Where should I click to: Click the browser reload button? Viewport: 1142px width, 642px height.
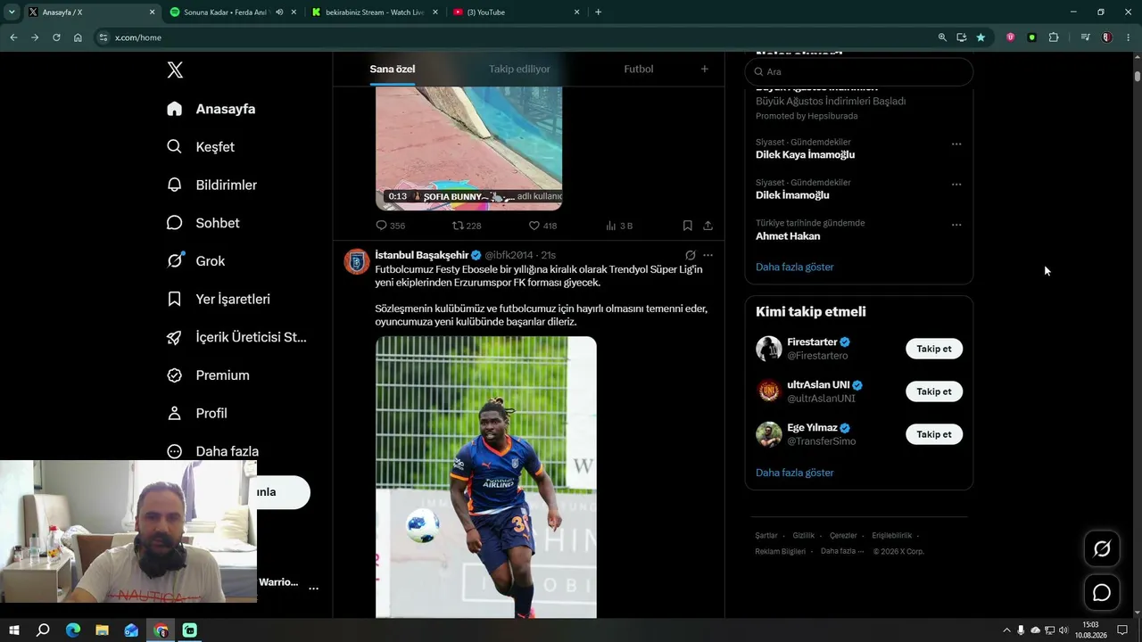click(x=56, y=37)
